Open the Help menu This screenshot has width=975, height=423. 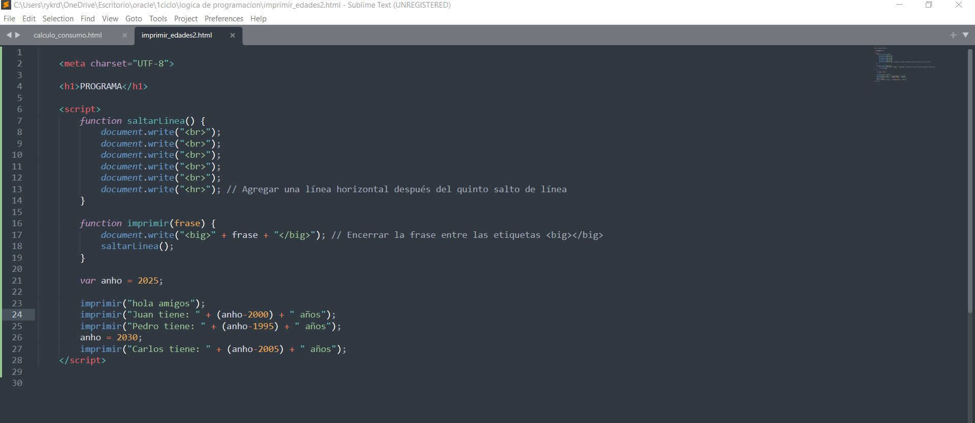[x=258, y=19]
